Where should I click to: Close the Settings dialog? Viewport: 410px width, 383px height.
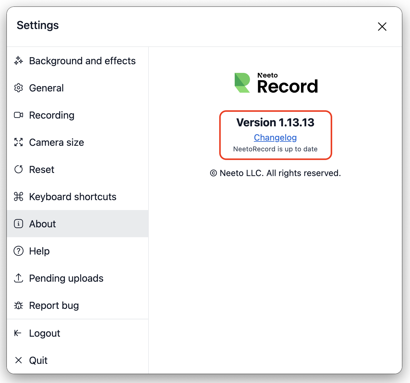382,27
